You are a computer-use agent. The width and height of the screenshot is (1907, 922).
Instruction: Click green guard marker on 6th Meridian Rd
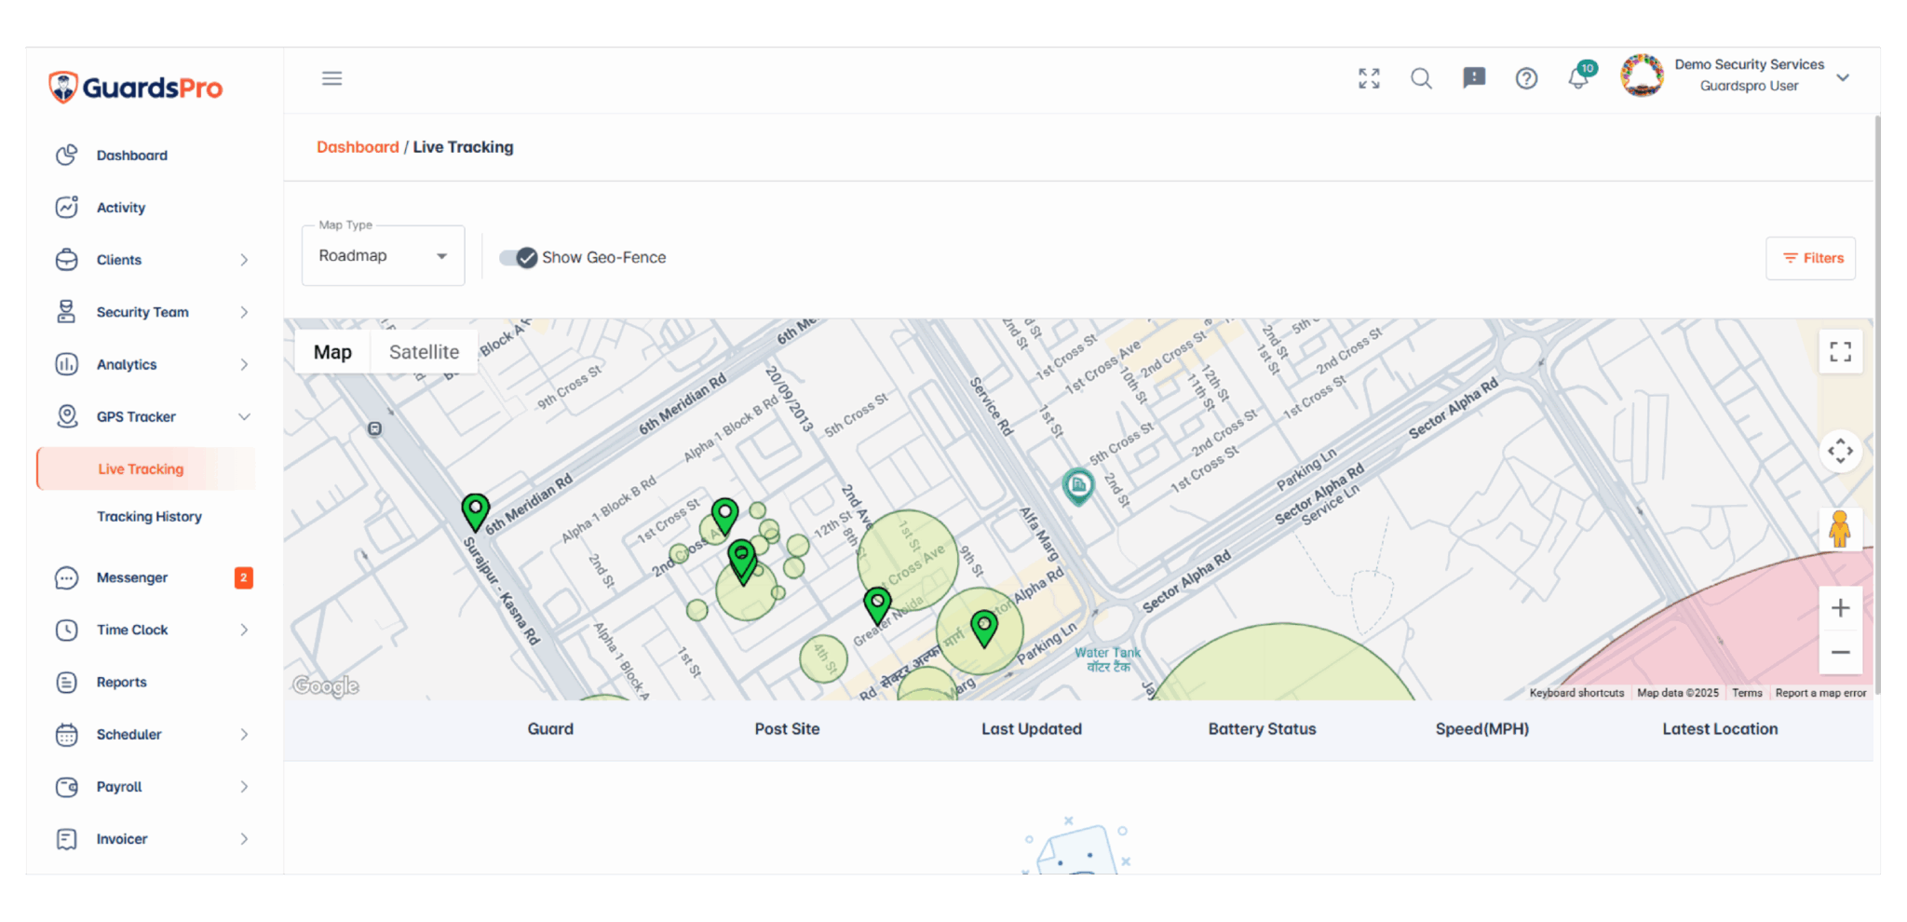[x=475, y=511]
